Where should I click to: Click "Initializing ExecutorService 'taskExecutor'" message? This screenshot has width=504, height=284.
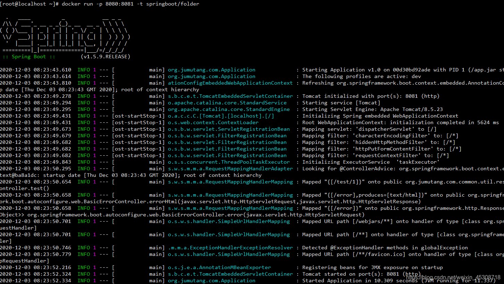[371, 162]
